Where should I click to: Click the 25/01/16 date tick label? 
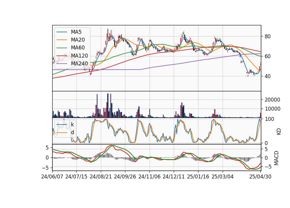click(x=198, y=177)
